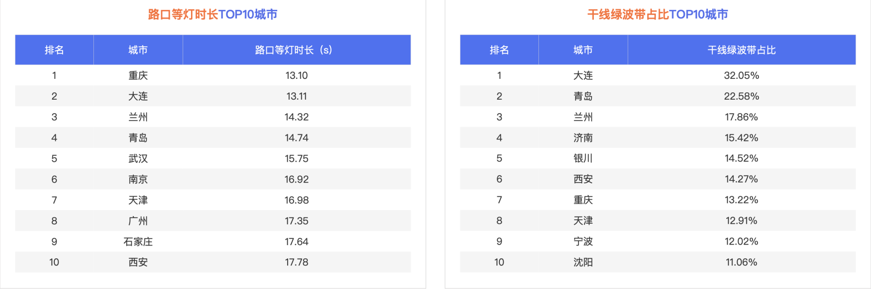Click the 路口等灯时长TOP10城市 title
Viewport: 871px width, 289px height.
[212, 14]
